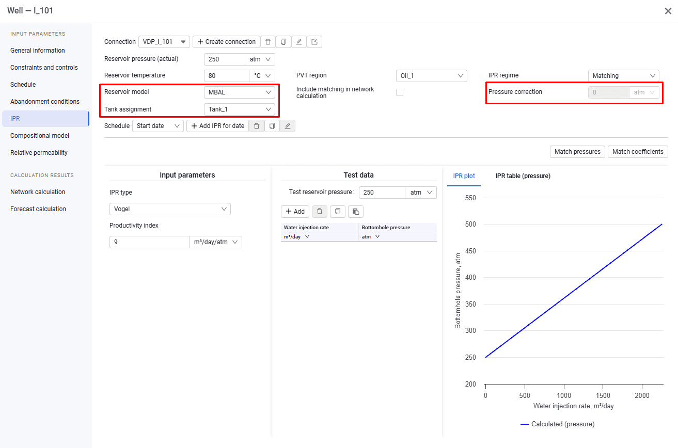Viewport: 678px width, 448px height.
Task: Copy the IPR for the Start date
Action: pos(272,126)
